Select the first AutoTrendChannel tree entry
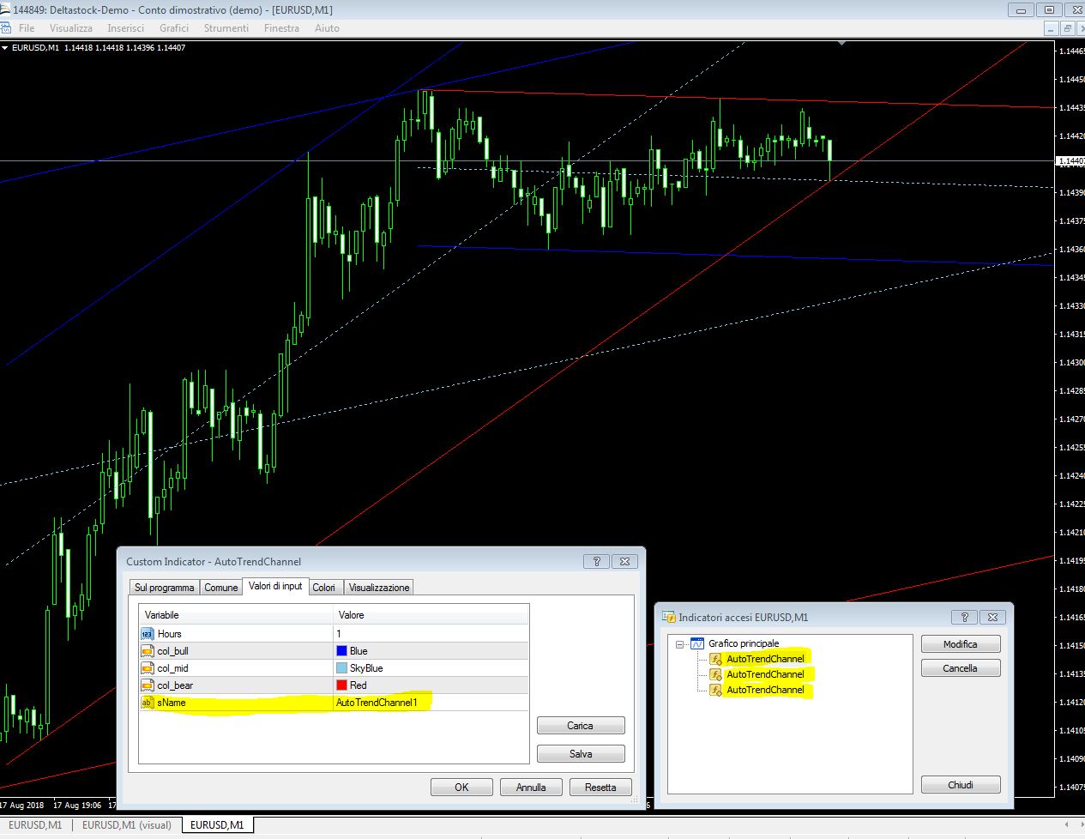1085x839 pixels. click(765, 659)
